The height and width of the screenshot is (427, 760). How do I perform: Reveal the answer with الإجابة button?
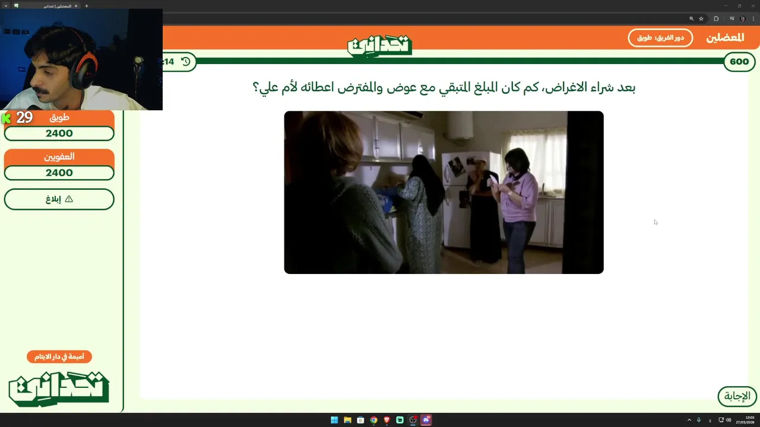pyautogui.click(x=737, y=396)
